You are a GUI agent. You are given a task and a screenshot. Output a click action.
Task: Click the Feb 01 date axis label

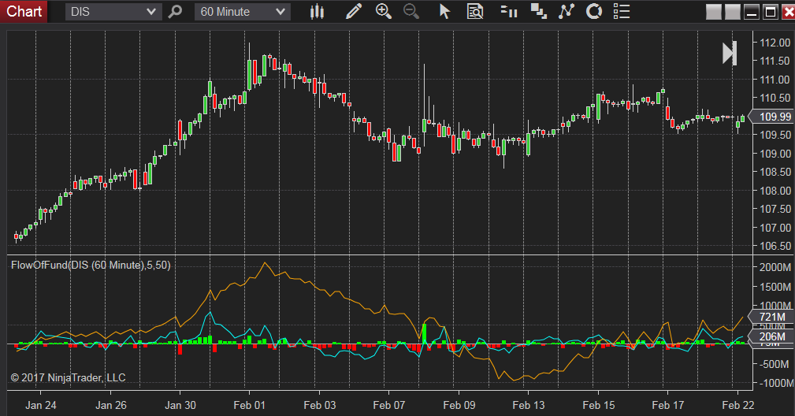[x=250, y=405]
